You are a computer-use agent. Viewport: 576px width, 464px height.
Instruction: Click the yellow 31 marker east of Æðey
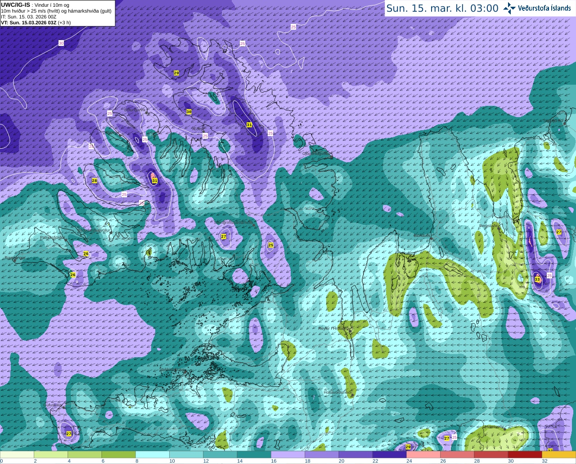[249, 125]
